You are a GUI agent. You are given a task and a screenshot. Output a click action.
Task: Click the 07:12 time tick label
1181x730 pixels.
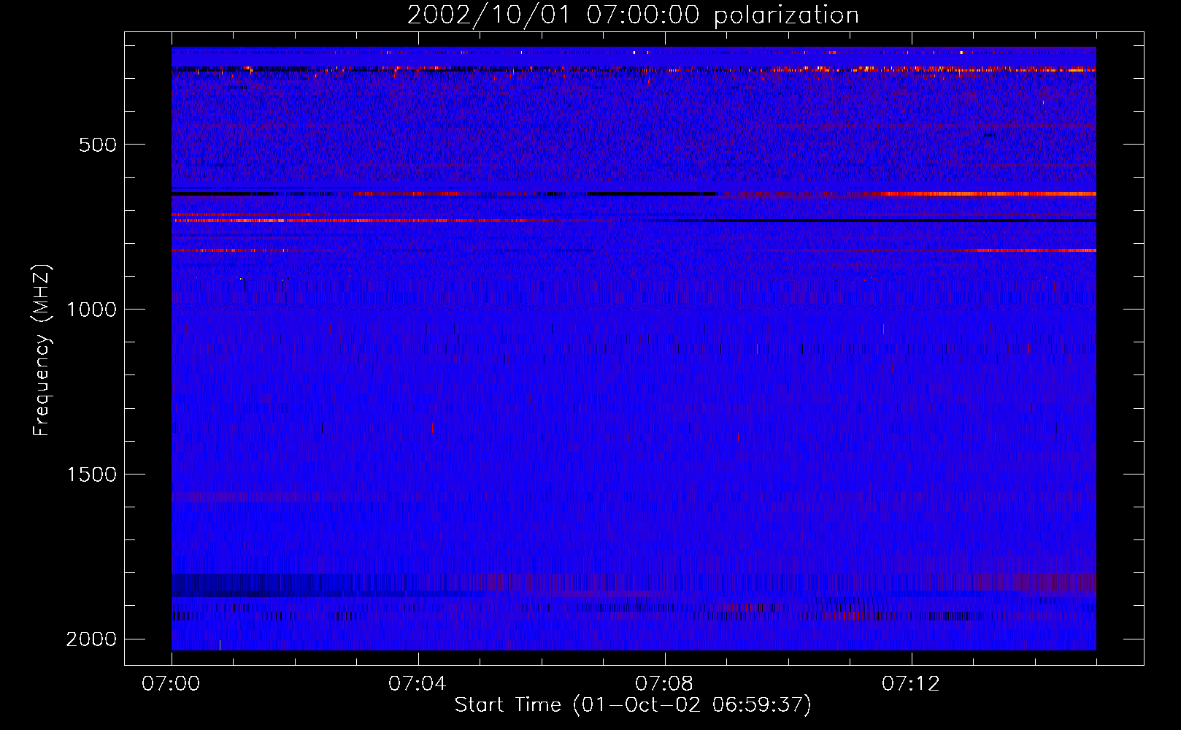(x=911, y=684)
